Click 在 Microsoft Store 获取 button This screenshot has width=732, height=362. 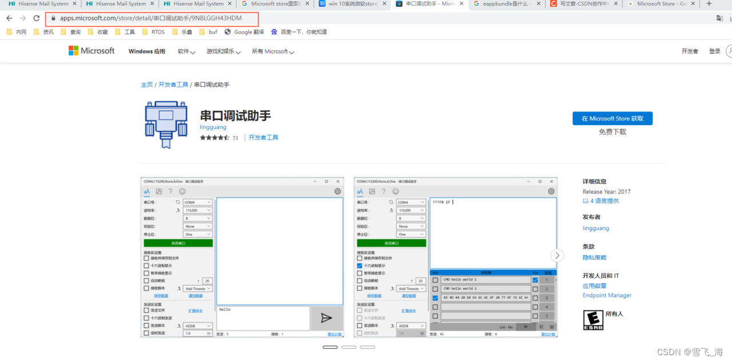612,118
